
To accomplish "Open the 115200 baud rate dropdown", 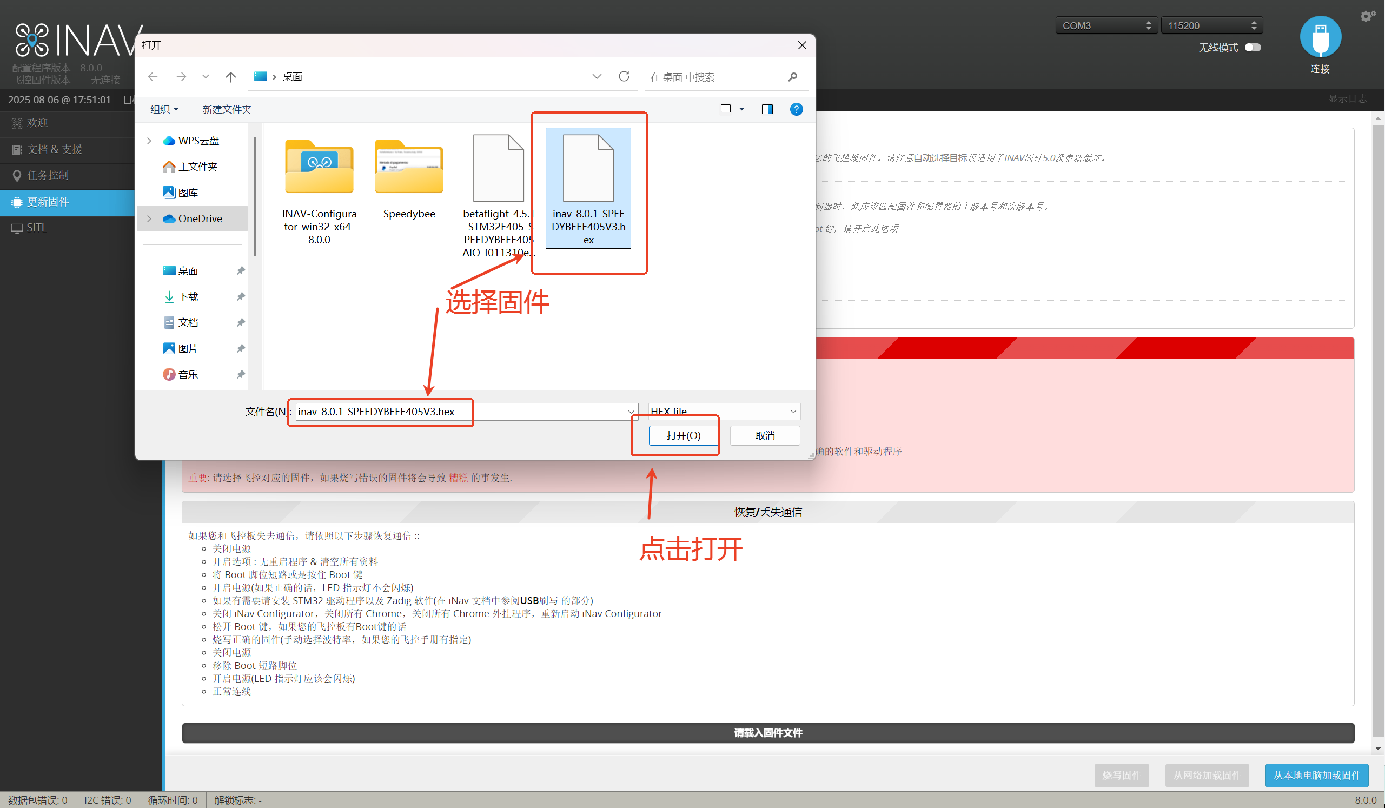I will click(1211, 25).
